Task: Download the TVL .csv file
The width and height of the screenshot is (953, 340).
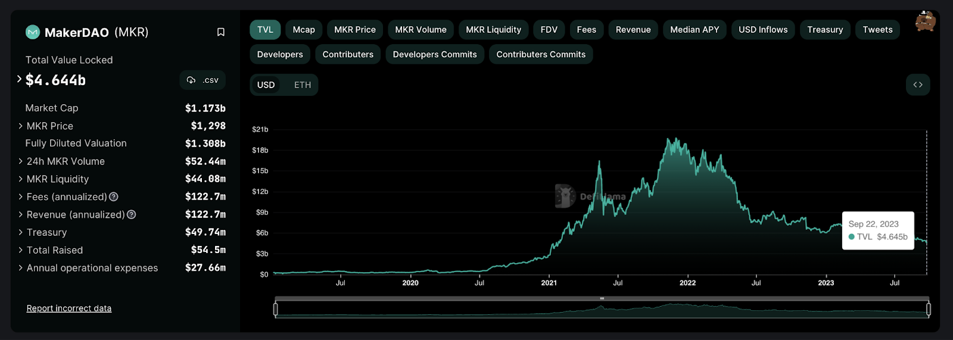Action: tap(203, 80)
